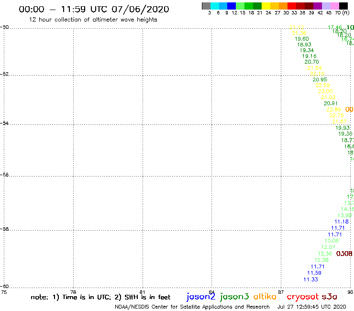Click the s3a satellite label
The height and width of the screenshot is (311, 354).
tap(329, 297)
